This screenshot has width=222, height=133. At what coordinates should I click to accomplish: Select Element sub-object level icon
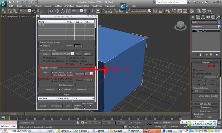click(x=213, y=66)
